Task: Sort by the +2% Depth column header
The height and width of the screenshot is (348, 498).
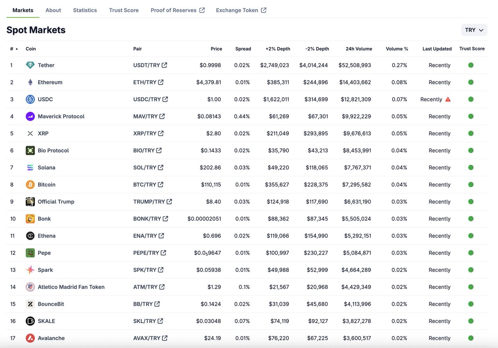Action: click(278, 49)
